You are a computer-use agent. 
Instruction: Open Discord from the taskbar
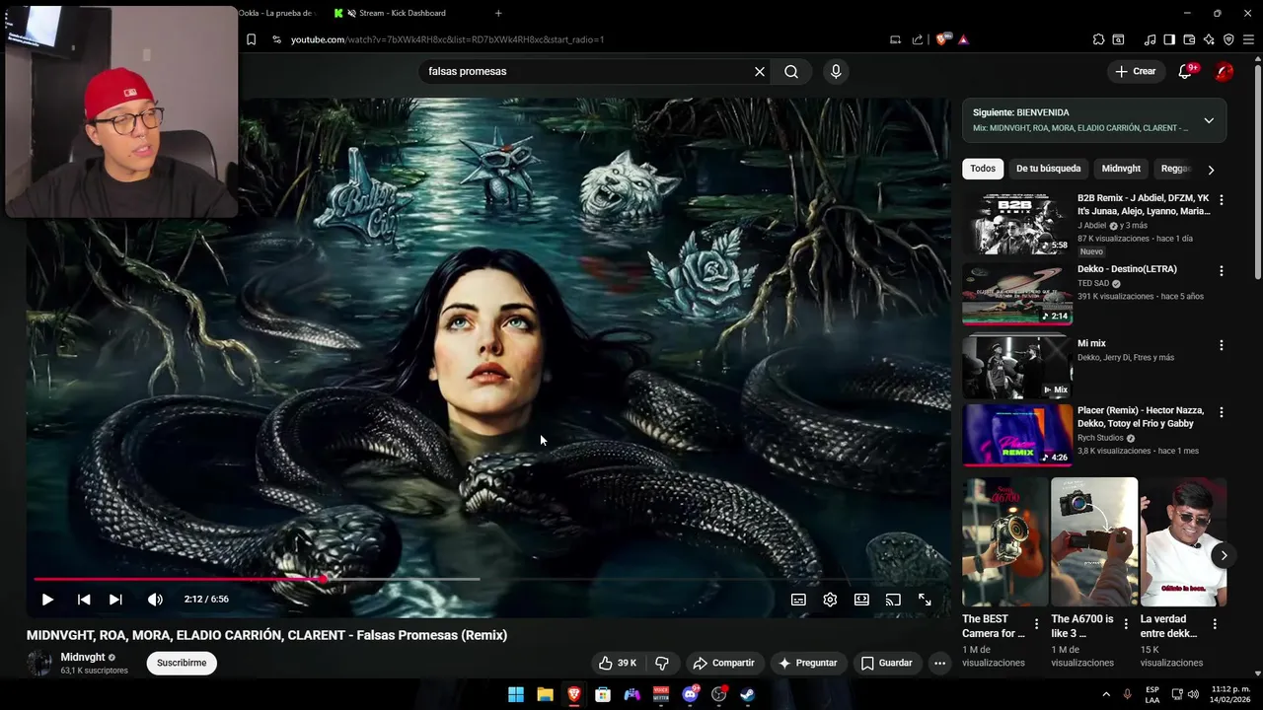691,694
